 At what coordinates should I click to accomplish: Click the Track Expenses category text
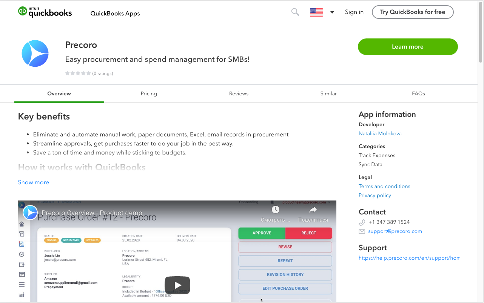[377, 155]
